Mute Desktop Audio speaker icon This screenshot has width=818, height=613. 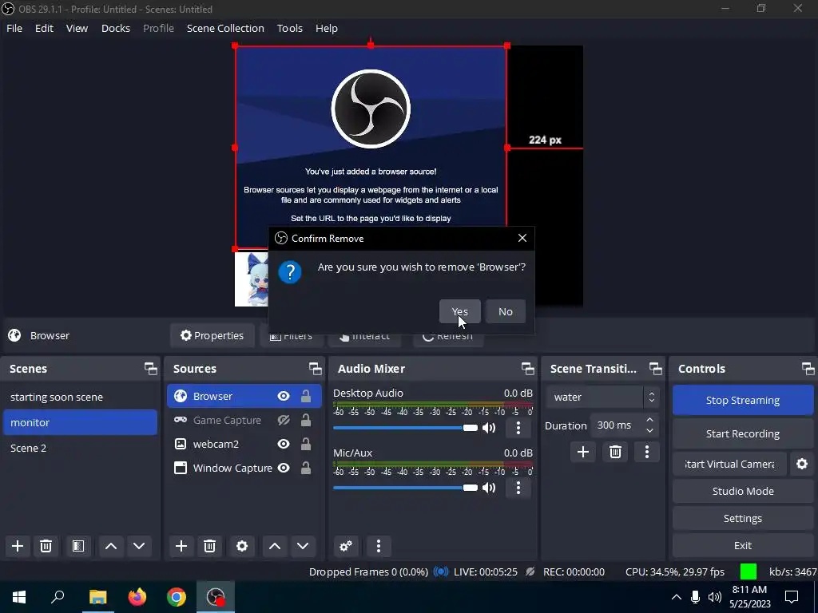(x=489, y=428)
